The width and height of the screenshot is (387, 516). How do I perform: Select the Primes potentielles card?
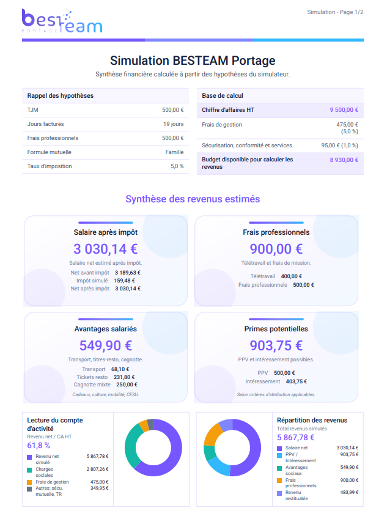pyautogui.click(x=276, y=357)
